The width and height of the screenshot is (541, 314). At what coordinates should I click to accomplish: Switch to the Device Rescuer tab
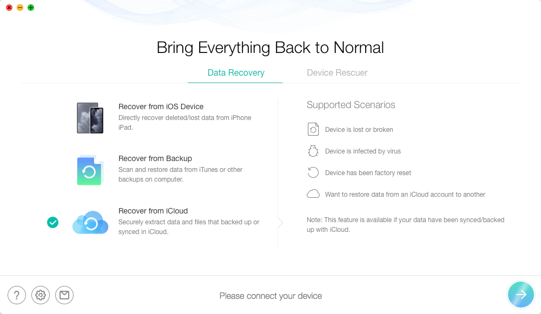[x=337, y=73]
